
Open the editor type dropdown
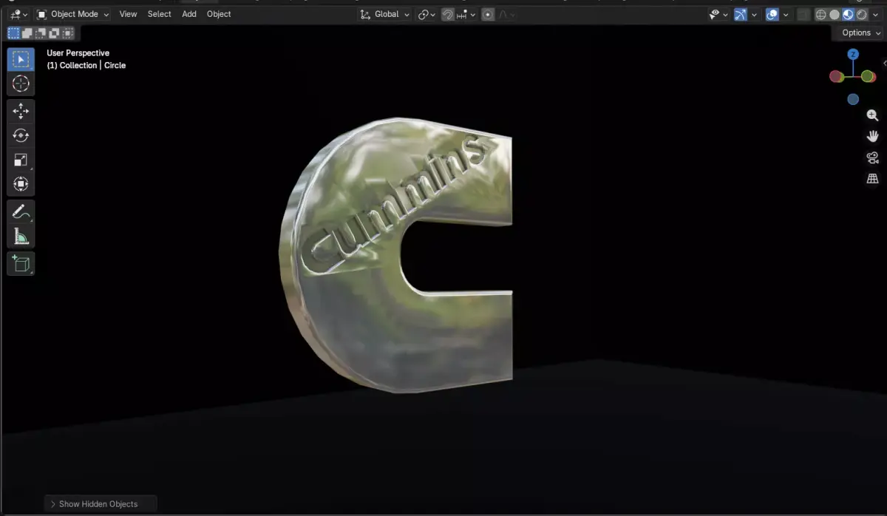pyautogui.click(x=19, y=14)
